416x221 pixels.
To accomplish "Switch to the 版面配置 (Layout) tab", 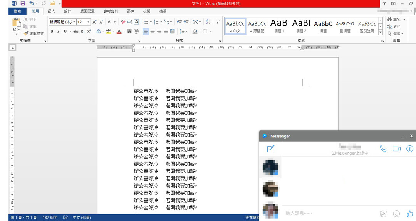I will 87,11.
